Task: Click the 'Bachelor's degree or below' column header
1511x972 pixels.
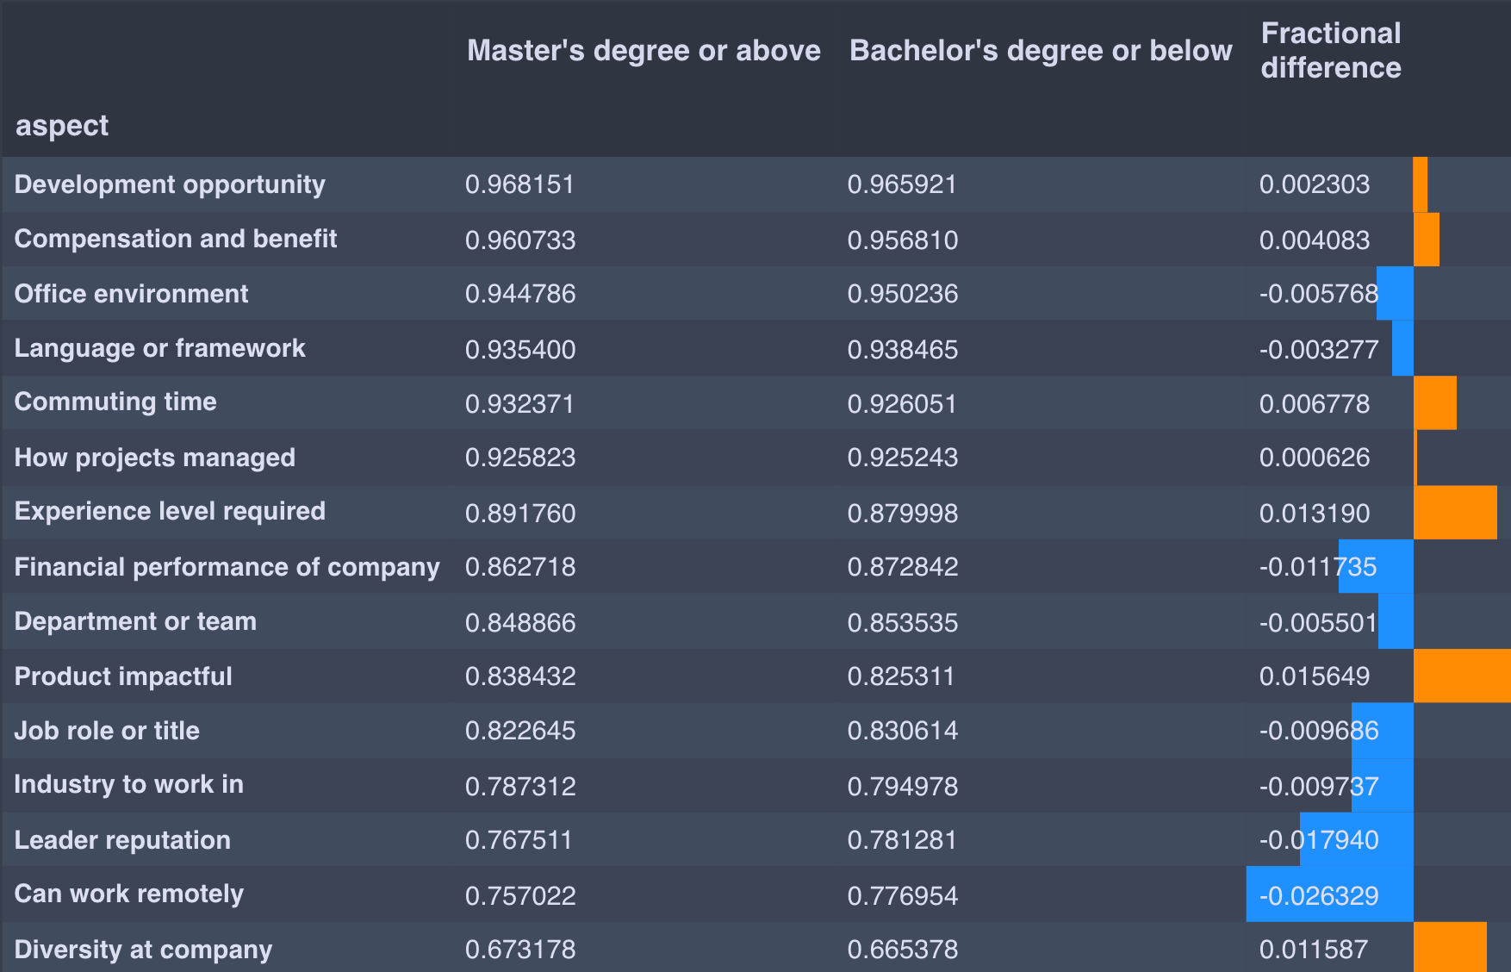Action: [1041, 51]
